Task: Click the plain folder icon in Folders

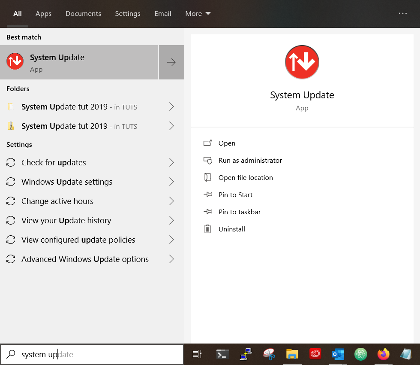Action: click(x=11, y=106)
